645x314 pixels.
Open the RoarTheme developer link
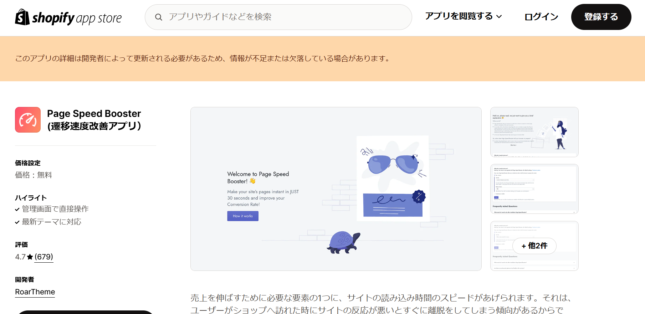(x=35, y=292)
